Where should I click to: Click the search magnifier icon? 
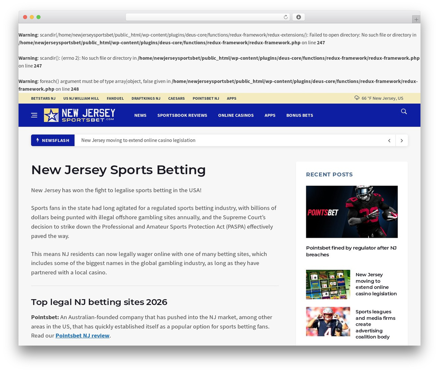pyautogui.click(x=404, y=112)
